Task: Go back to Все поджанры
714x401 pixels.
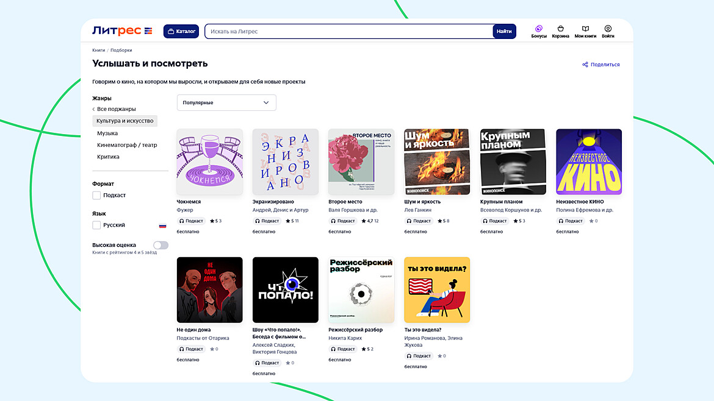Action: 114,109
